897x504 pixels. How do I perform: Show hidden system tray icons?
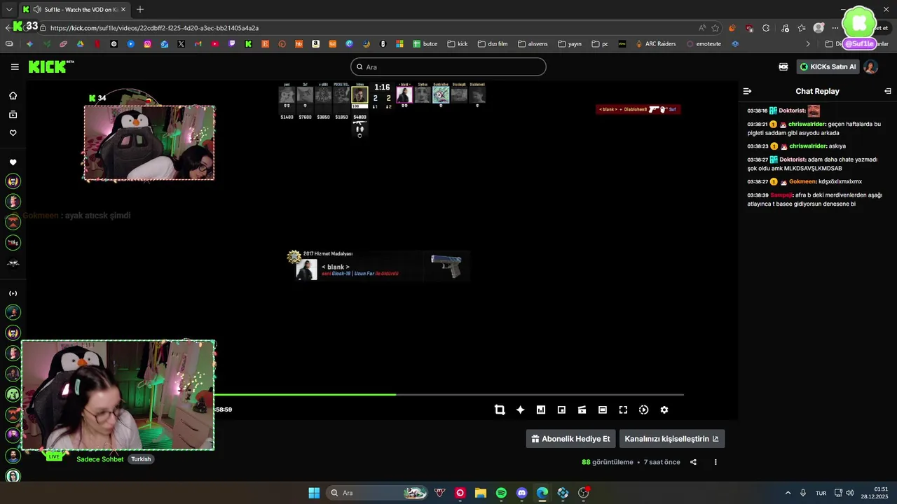tap(788, 493)
